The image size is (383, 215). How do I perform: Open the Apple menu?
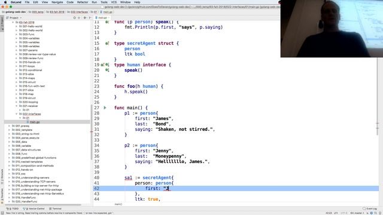click(5, 2)
